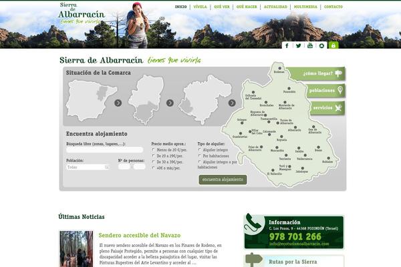Viewport: 401px width, 267px height.
Task: Click the round icon next to YouTube
Action: [x=321, y=45]
